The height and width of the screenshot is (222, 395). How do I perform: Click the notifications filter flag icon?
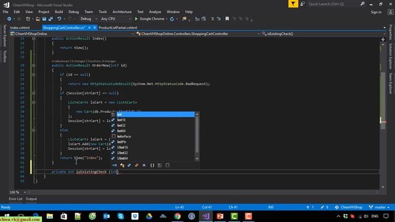point(293,4)
